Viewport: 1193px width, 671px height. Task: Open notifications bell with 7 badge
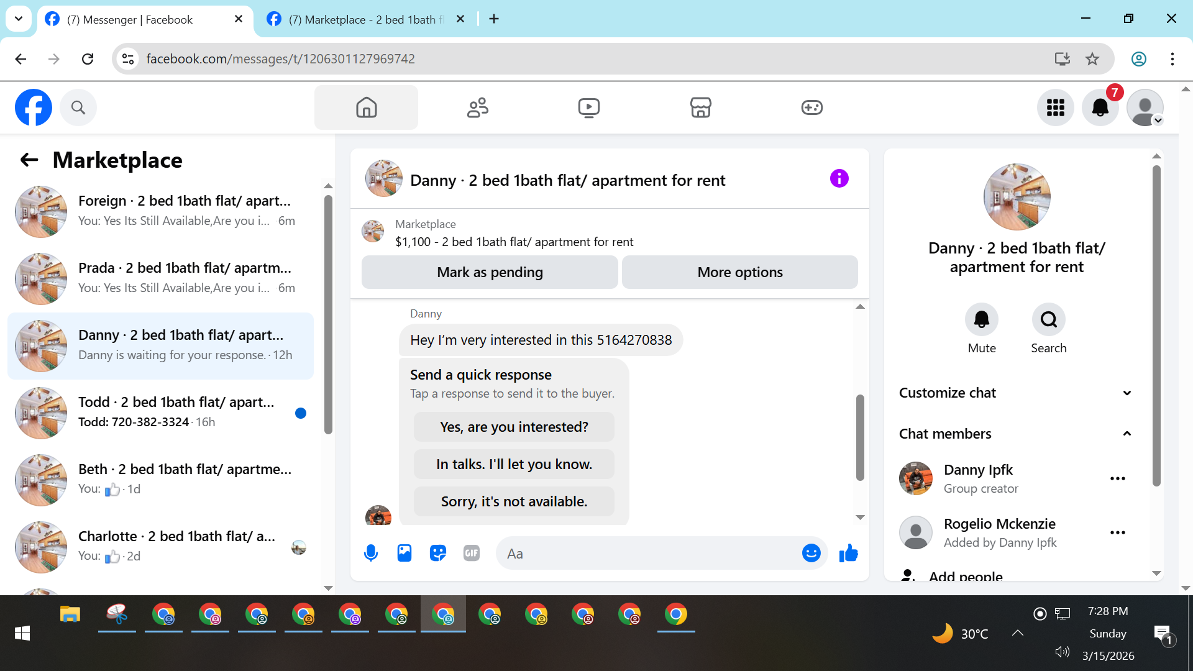click(x=1100, y=107)
